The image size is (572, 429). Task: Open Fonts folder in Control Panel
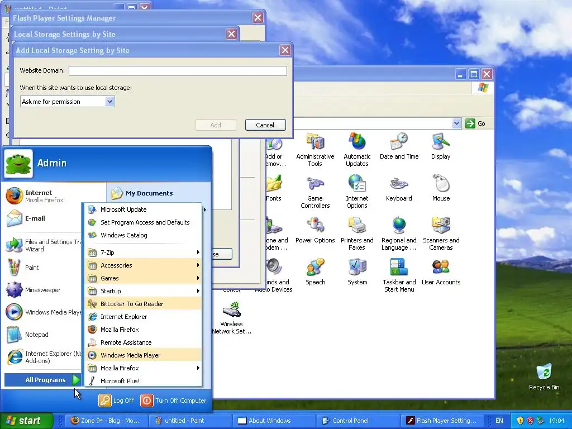pos(274,188)
